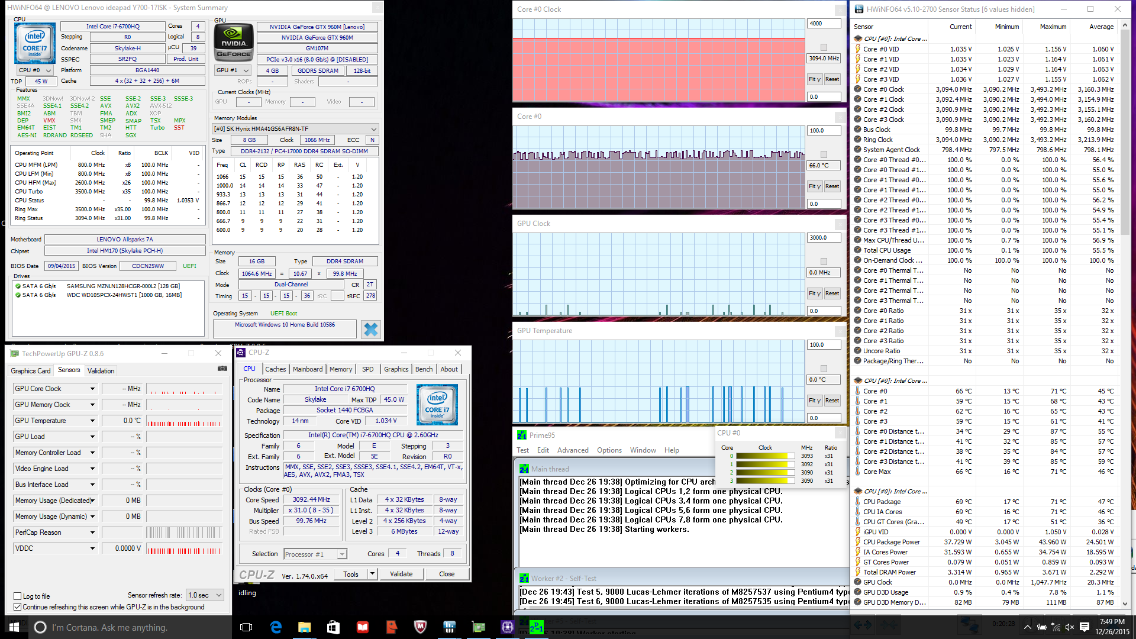The width and height of the screenshot is (1136, 639).
Task: Enable Log to file checkbox
Action: tap(18, 596)
